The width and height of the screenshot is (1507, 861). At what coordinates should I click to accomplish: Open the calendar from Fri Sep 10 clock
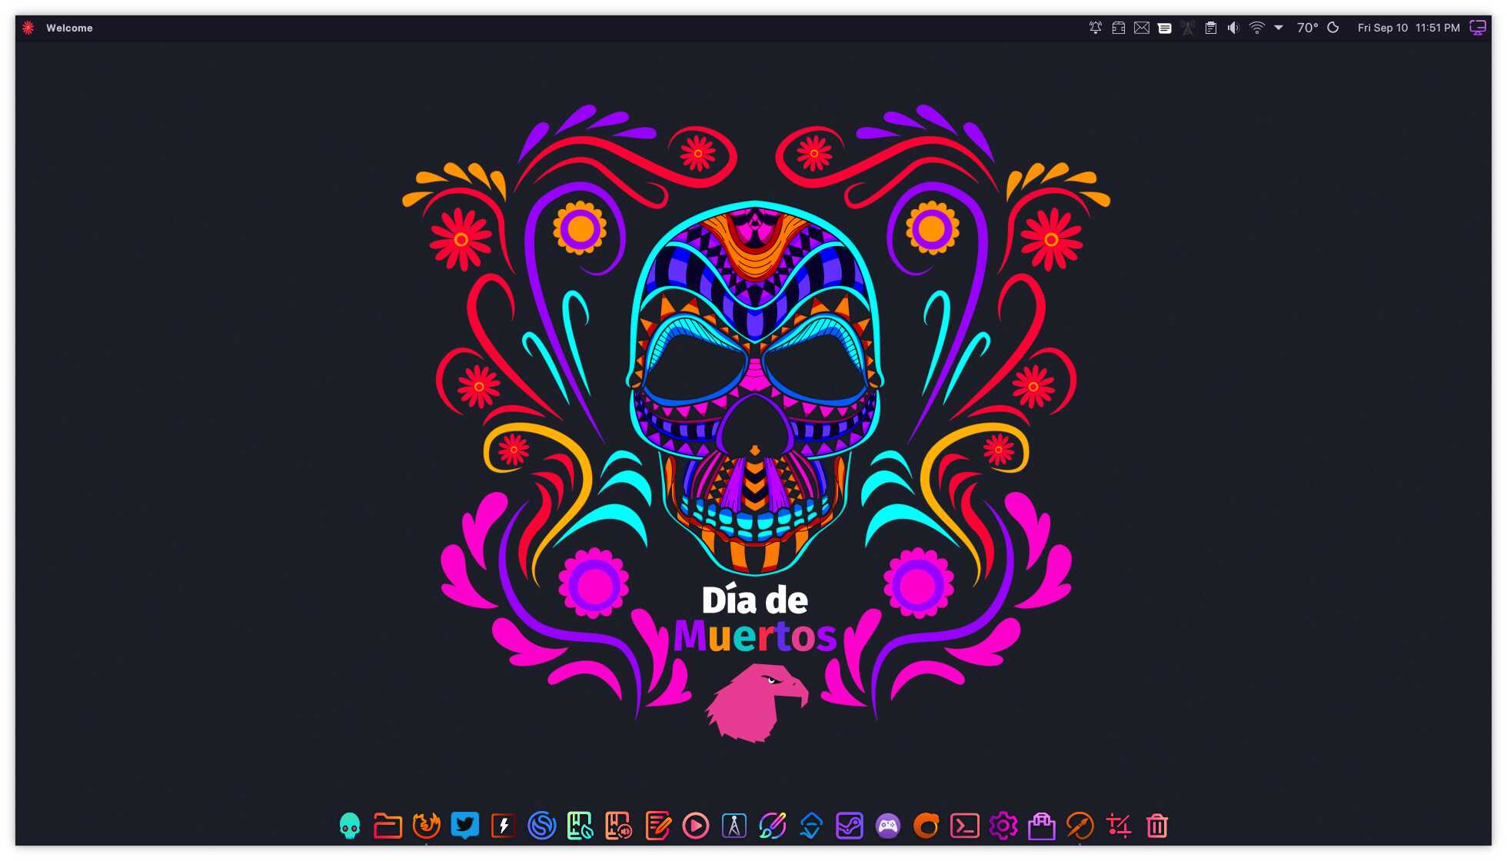click(1409, 28)
